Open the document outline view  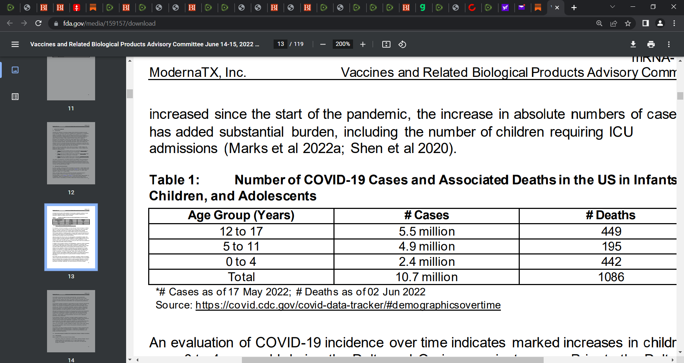click(15, 96)
